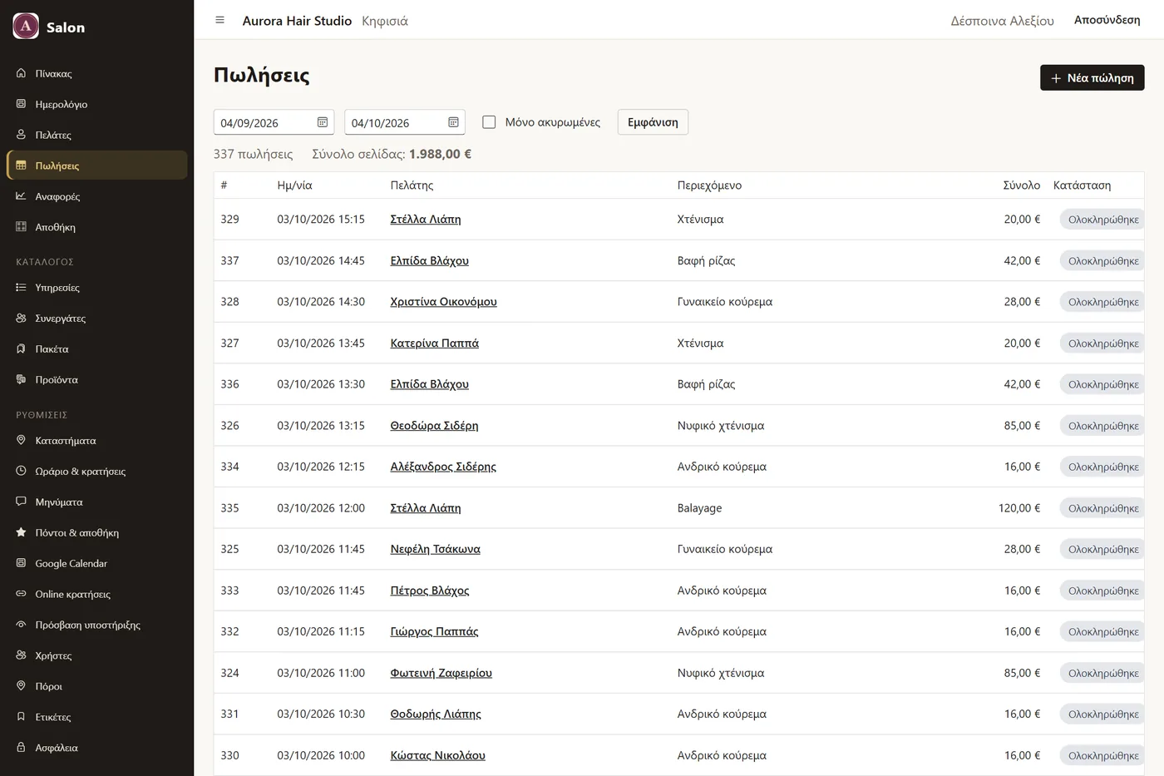Click Balayage in the Περιεχόμενο column

click(x=699, y=508)
